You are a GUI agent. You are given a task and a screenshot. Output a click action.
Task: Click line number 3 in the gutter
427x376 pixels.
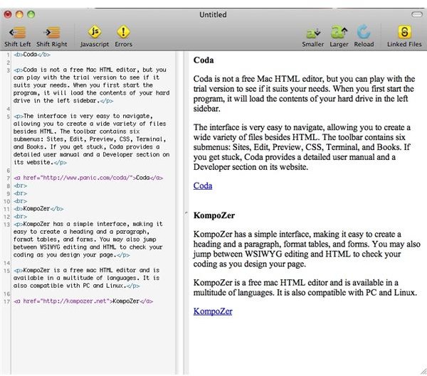pos(8,70)
